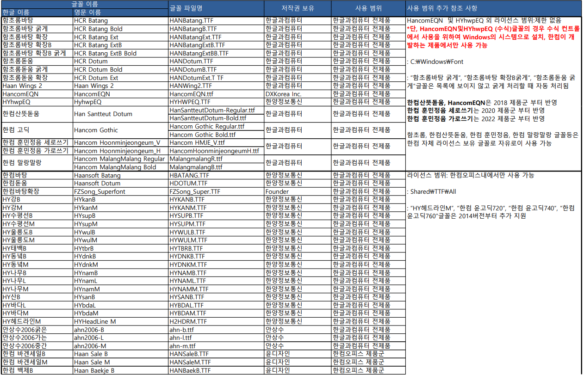Click the ': C:₩Windows₩Font' note line
Image resolution: width=584 pixels, height=375 pixels.
pos(435,61)
